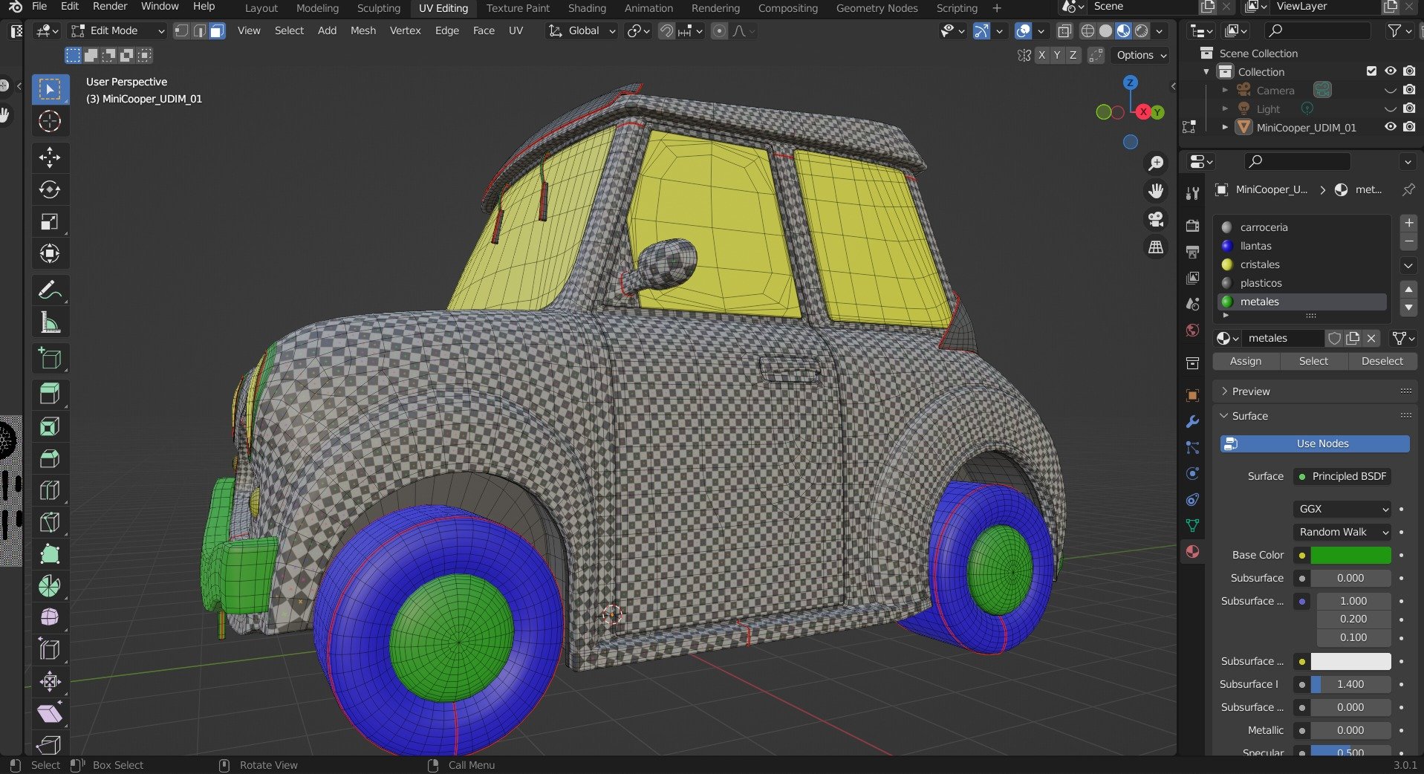
Task: Activate the Annotate pencil tool
Action: tap(50, 290)
